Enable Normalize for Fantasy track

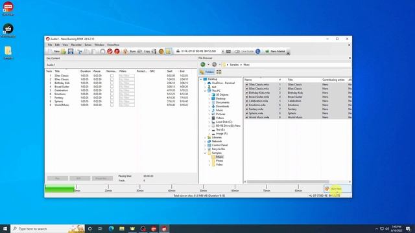(112, 98)
